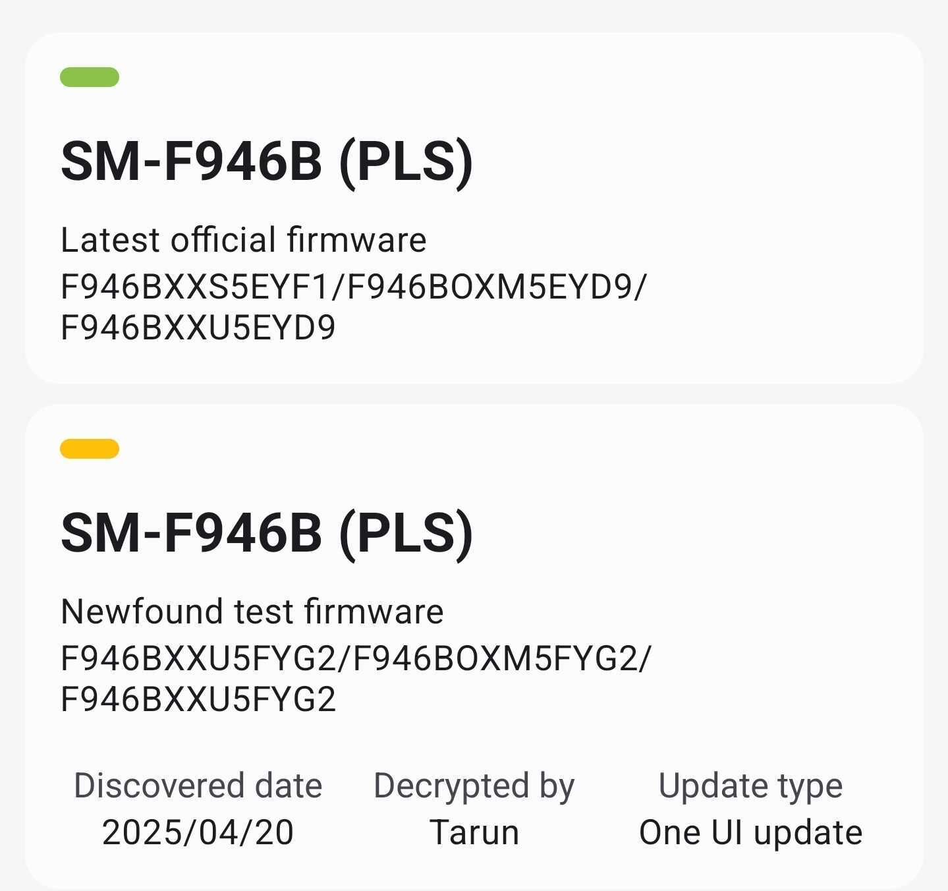Select SM-F946B model name in test firmware card
Viewport: 948px width, 891px height.
coord(191,533)
